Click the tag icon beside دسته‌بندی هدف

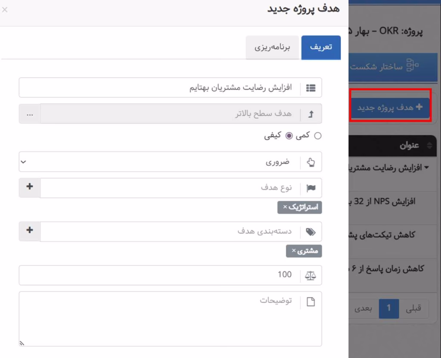(x=311, y=231)
